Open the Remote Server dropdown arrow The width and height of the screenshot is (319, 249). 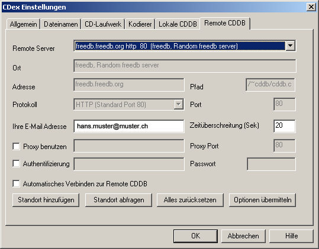tap(291, 46)
